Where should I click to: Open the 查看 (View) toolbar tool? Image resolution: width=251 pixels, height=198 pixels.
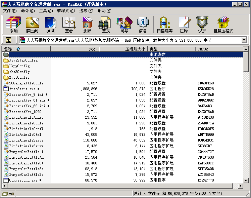coord(69,25)
